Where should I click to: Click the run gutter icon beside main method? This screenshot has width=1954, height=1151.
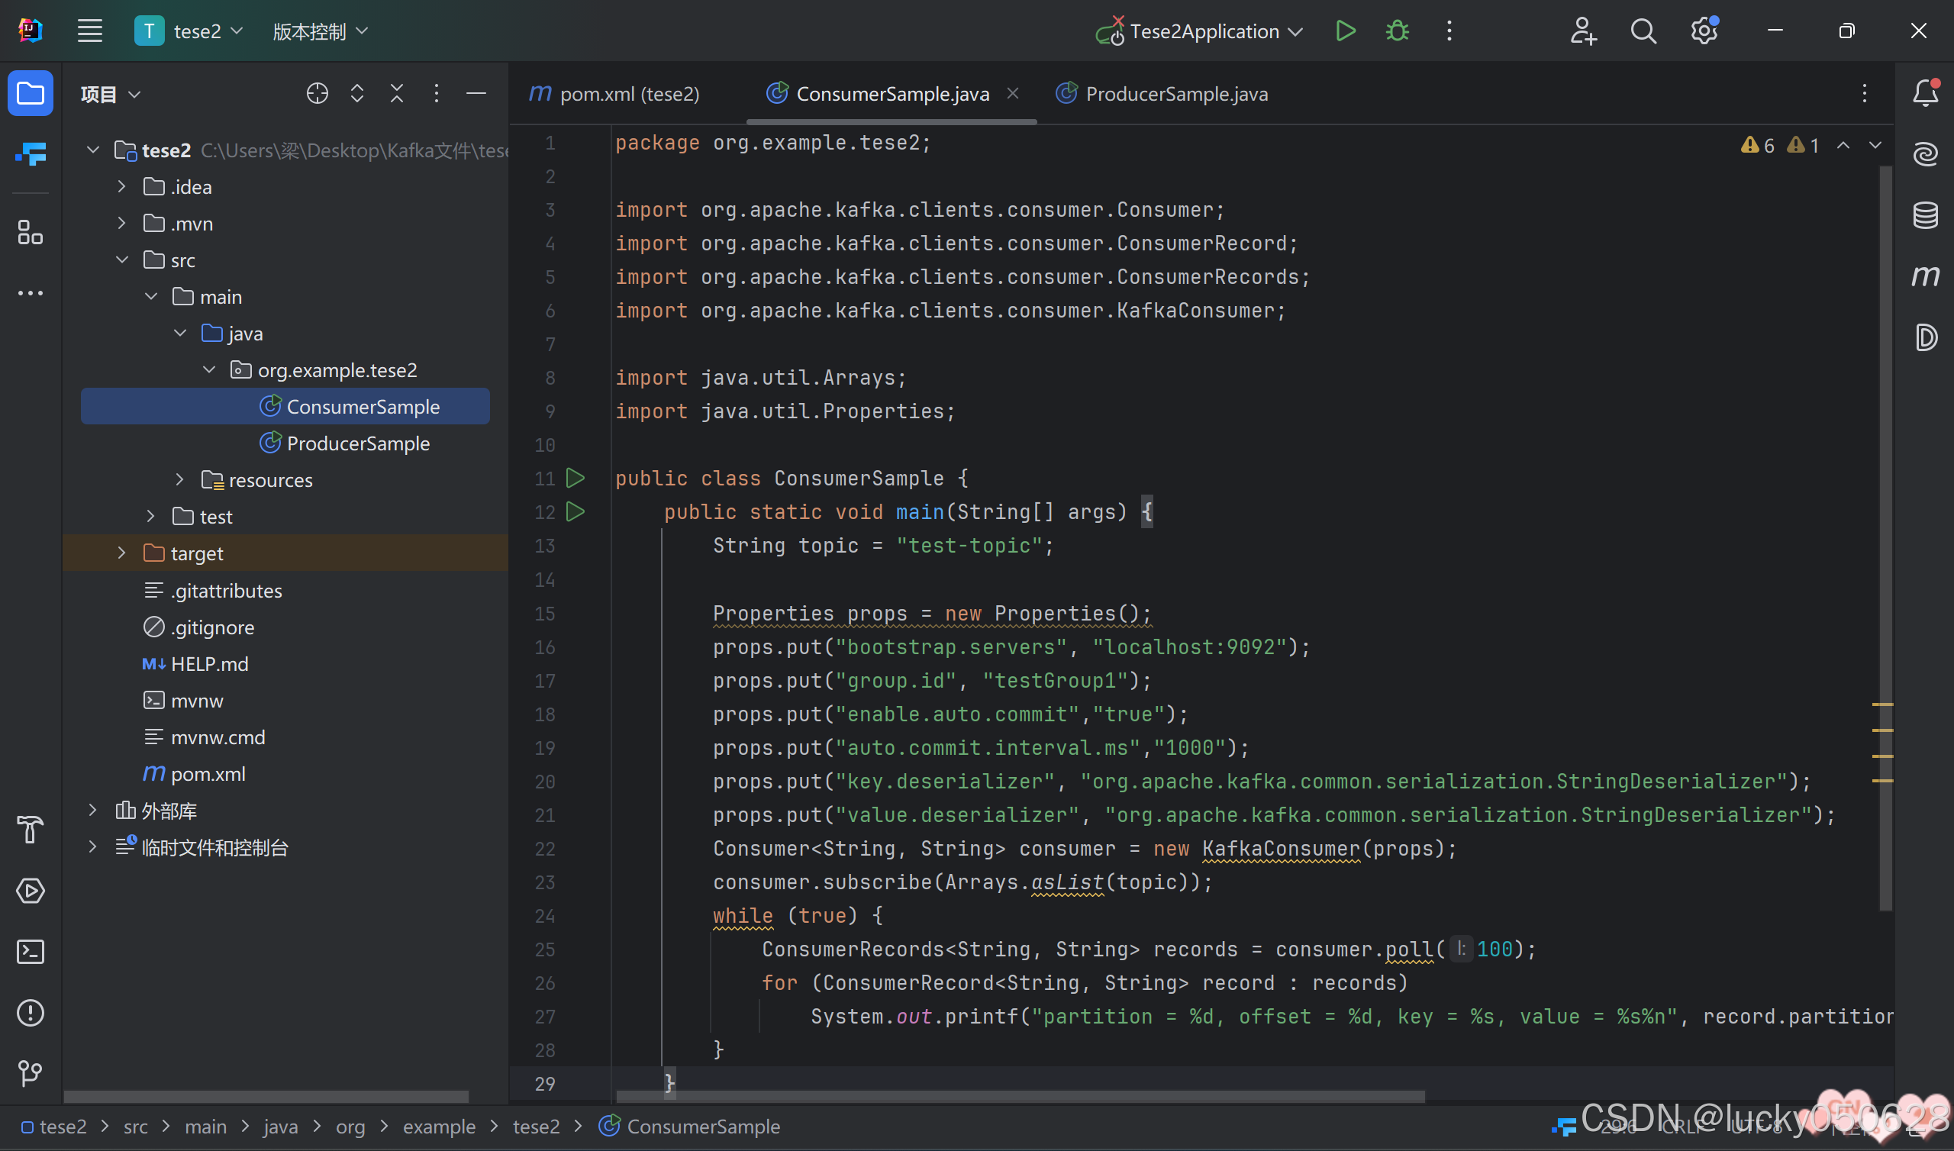pos(576,512)
